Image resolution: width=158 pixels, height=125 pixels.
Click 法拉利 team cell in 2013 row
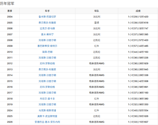coord(97,69)
